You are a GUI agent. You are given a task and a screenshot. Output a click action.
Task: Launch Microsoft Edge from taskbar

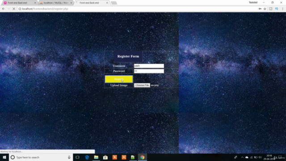87,157
